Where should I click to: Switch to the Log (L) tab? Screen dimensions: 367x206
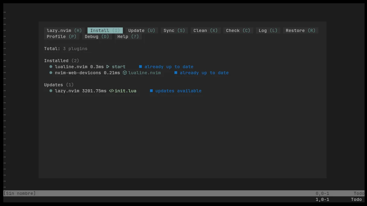coord(268,30)
